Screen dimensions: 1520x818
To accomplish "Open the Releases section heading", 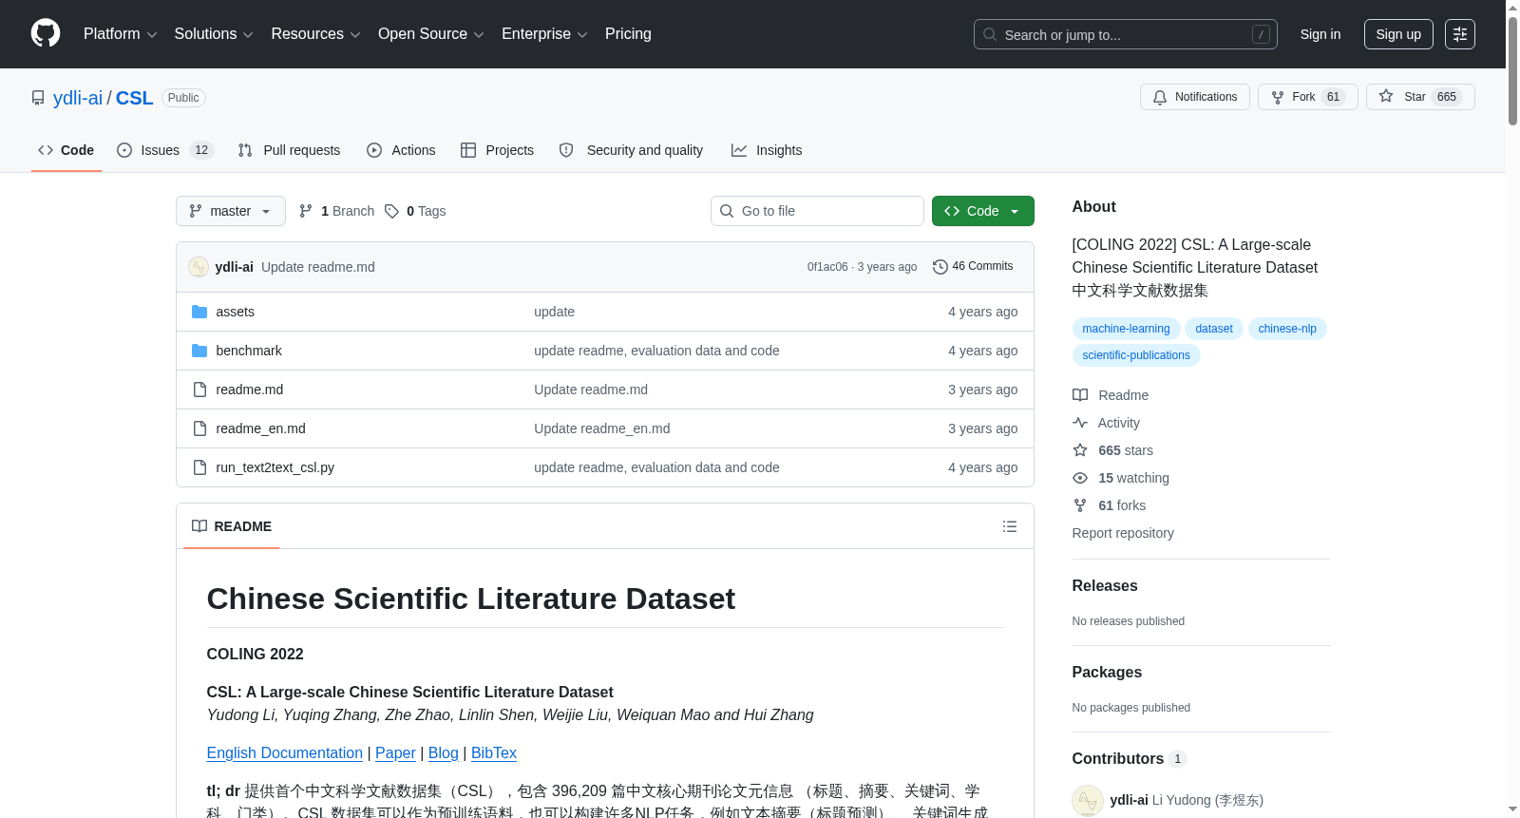I will 1105,586.
